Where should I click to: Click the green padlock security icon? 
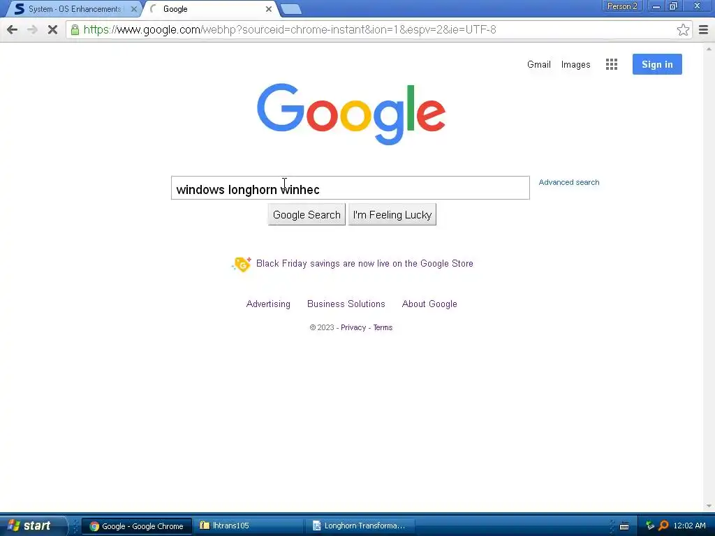pos(75,29)
